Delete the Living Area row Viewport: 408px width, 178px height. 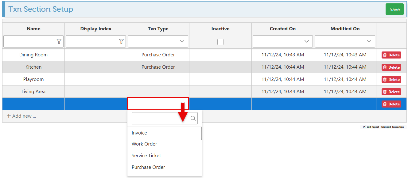(x=391, y=92)
